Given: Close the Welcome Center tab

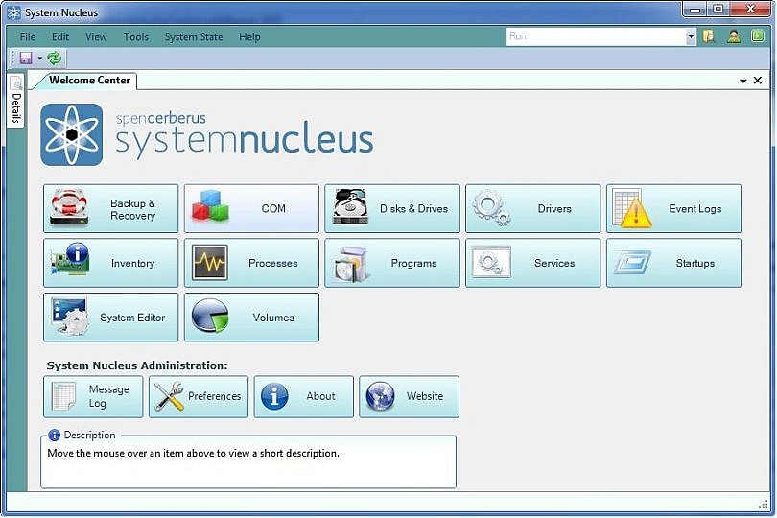Looking at the screenshot, I should pos(758,81).
